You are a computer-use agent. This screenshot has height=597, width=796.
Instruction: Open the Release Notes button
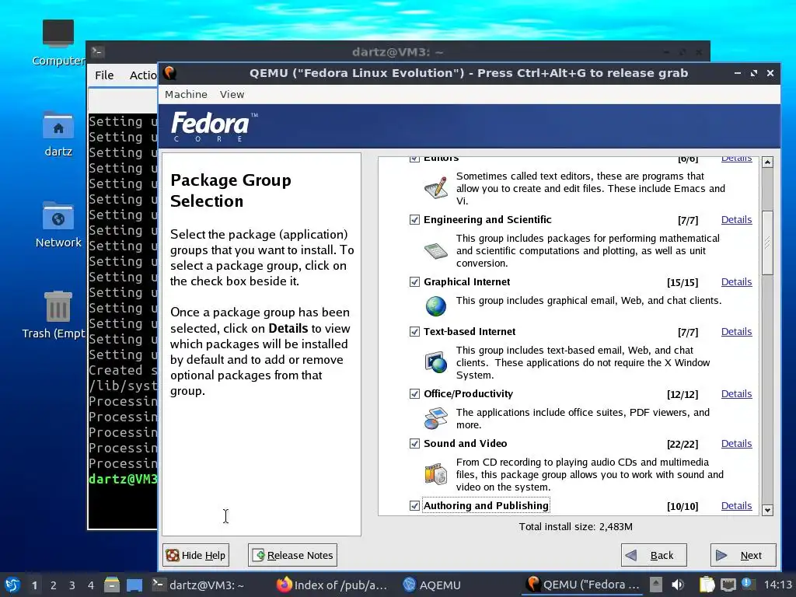pos(292,555)
